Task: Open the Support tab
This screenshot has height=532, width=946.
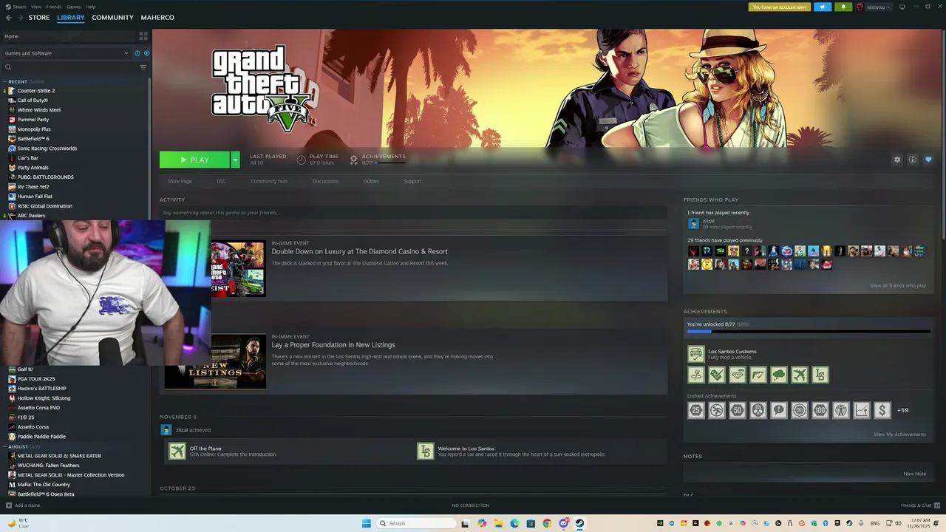Action: tap(412, 181)
